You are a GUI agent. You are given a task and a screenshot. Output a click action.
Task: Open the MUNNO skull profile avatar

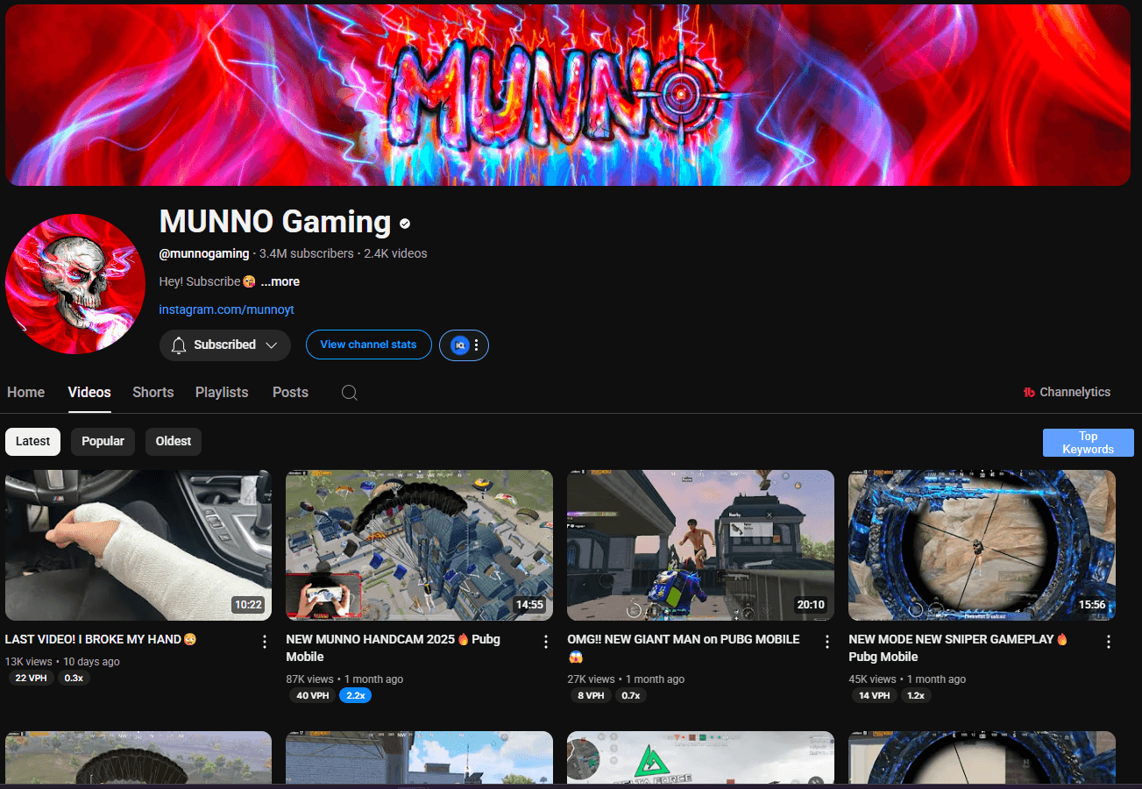point(75,284)
